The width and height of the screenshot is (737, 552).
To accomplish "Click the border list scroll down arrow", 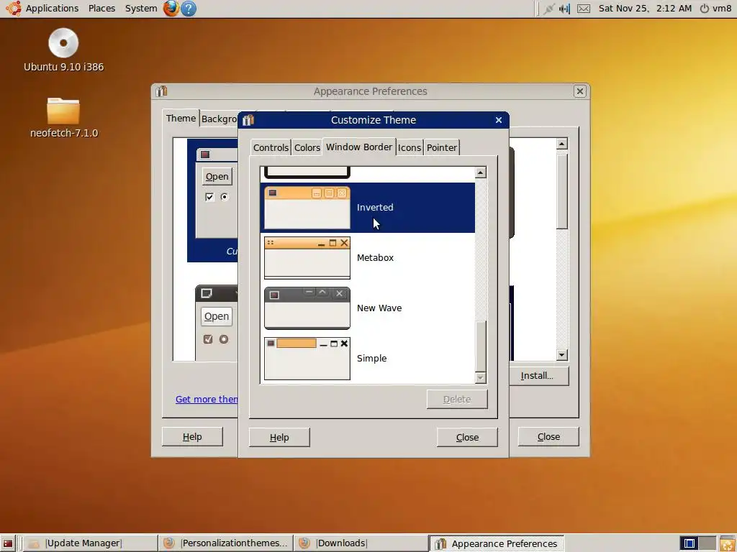I will point(480,377).
